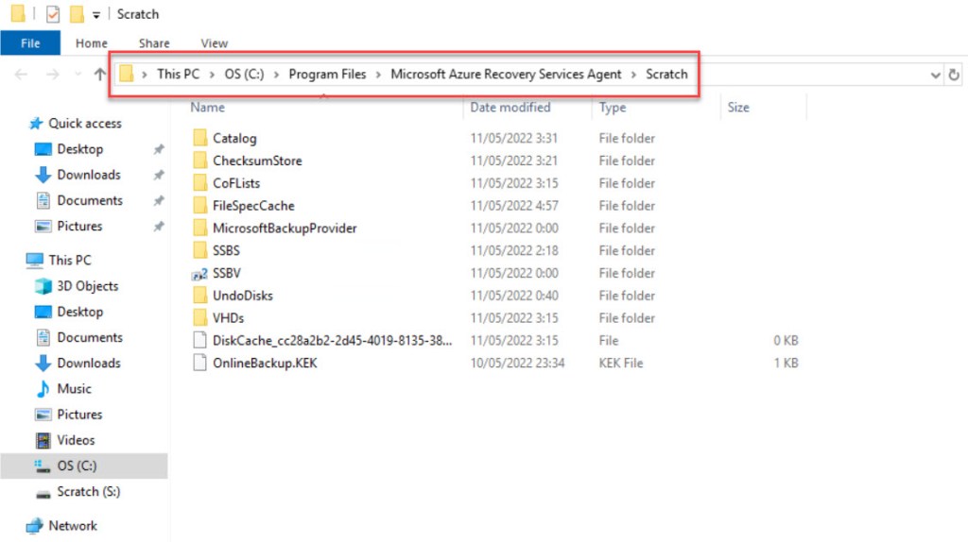Viewport: 968px width, 542px height.
Task: Select the 3D Objects icon in sidebar
Action: pyautogui.click(x=43, y=286)
